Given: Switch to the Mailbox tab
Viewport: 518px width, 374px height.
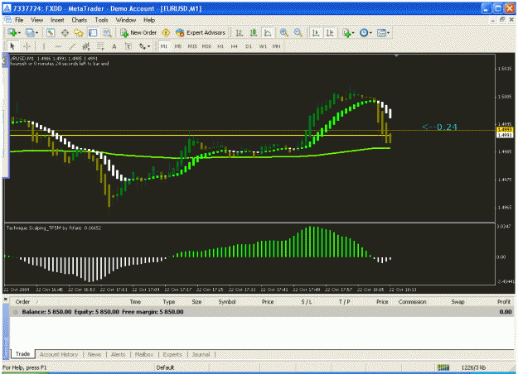Looking at the screenshot, I should pos(144,354).
